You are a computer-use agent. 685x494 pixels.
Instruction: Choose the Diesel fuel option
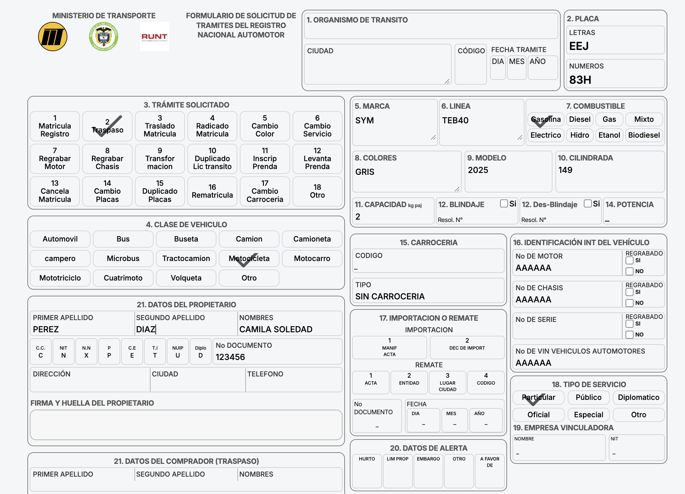tap(580, 119)
